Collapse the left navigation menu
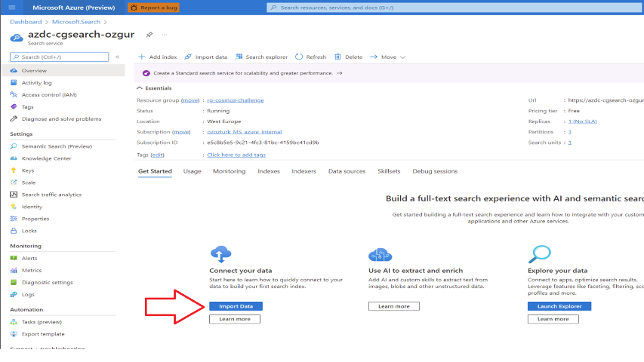Viewport: 644px width, 362px height. click(118, 57)
